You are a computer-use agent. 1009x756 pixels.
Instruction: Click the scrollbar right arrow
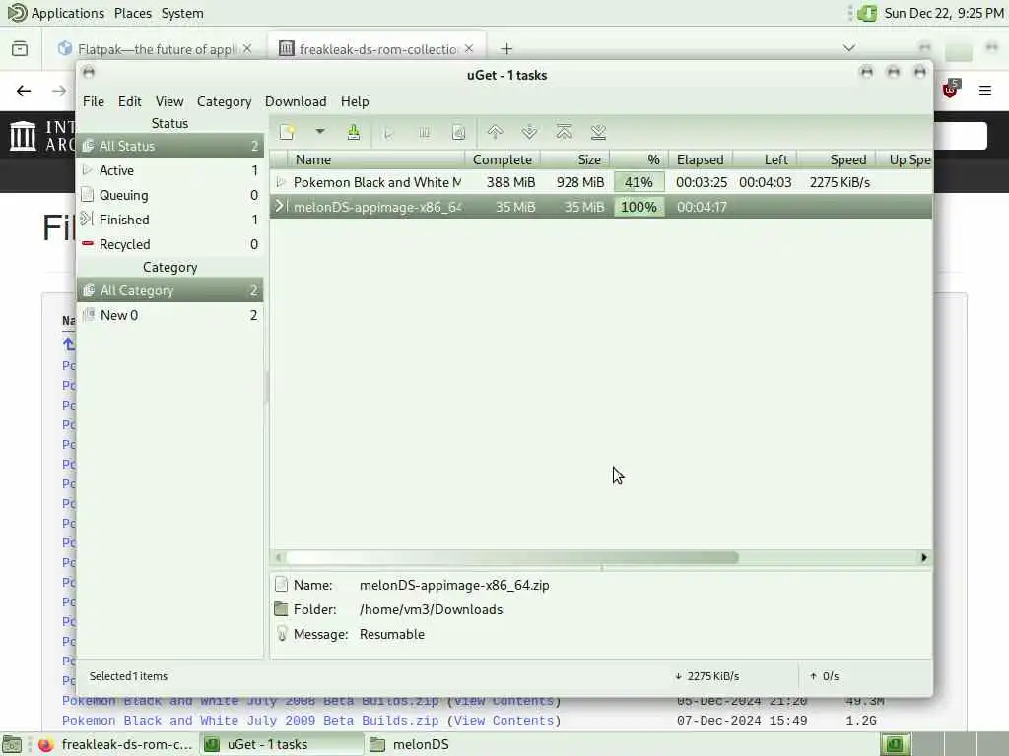[924, 557]
